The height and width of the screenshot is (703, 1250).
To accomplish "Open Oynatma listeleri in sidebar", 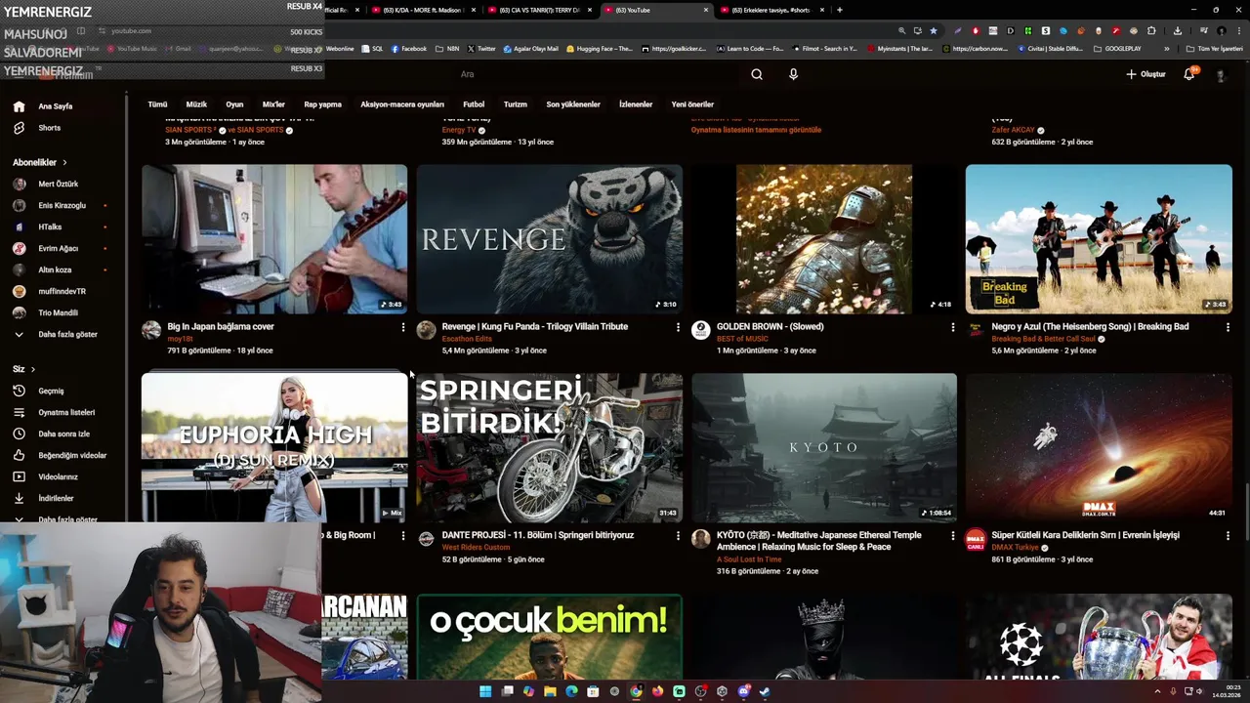I will click(x=64, y=412).
